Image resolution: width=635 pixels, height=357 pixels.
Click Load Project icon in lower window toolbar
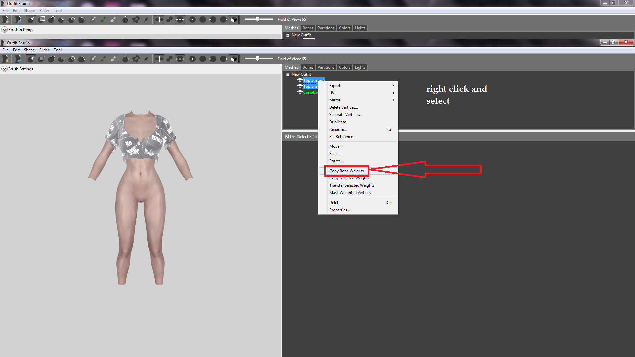click(x=18, y=59)
